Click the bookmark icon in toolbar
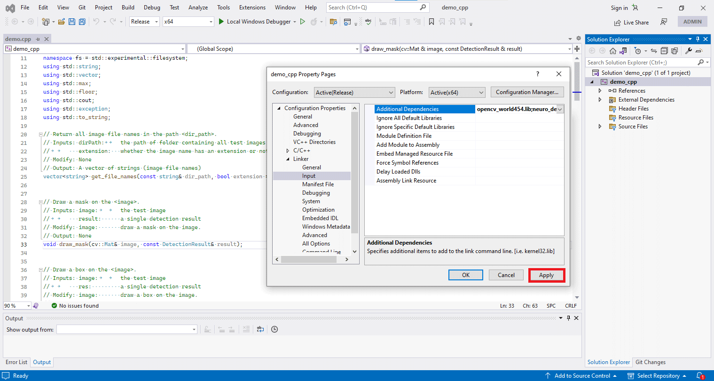The width and height of the screenshot is (714, 381). click(432, 22)
